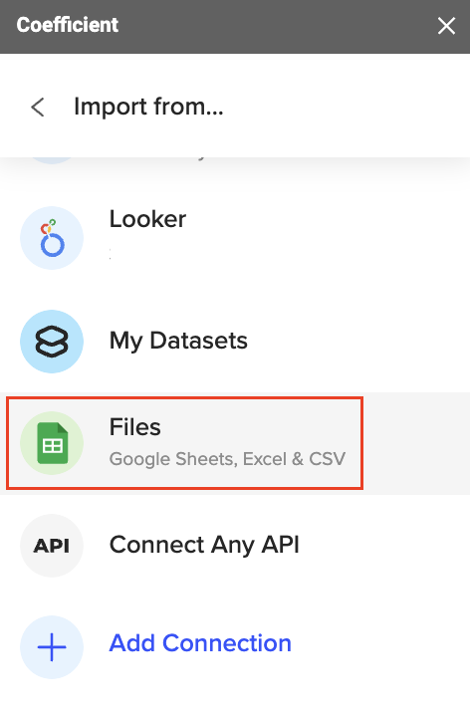470x717 pixels.
Task: Close the Coefficient sidebar with the X
Action: [x=446, y=26]
